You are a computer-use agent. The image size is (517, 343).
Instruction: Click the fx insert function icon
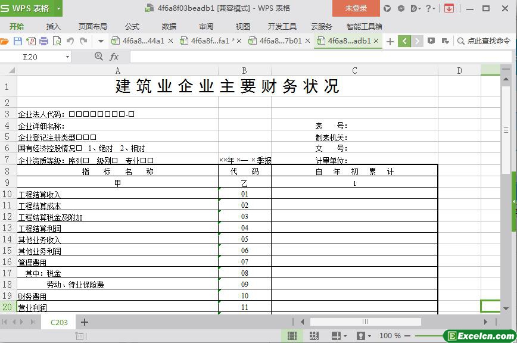(x=114, y=57)
